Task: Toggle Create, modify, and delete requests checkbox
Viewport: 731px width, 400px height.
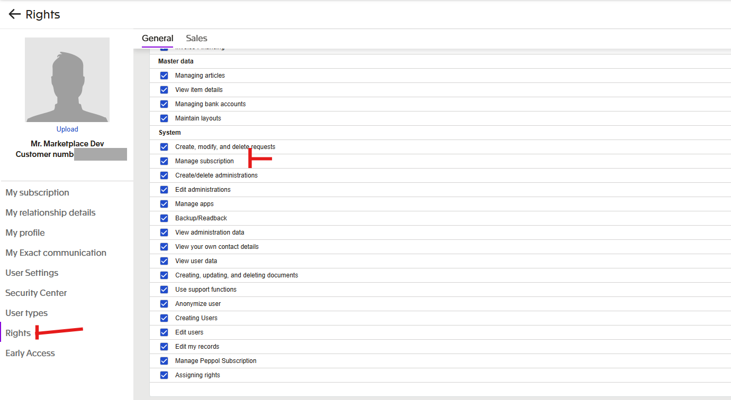Action: click(164, 147)
